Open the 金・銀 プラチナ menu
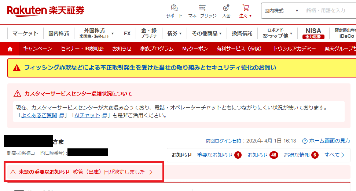Image resolution: width=356 pixels, height=191 pixels. click(x=149, y=33)
